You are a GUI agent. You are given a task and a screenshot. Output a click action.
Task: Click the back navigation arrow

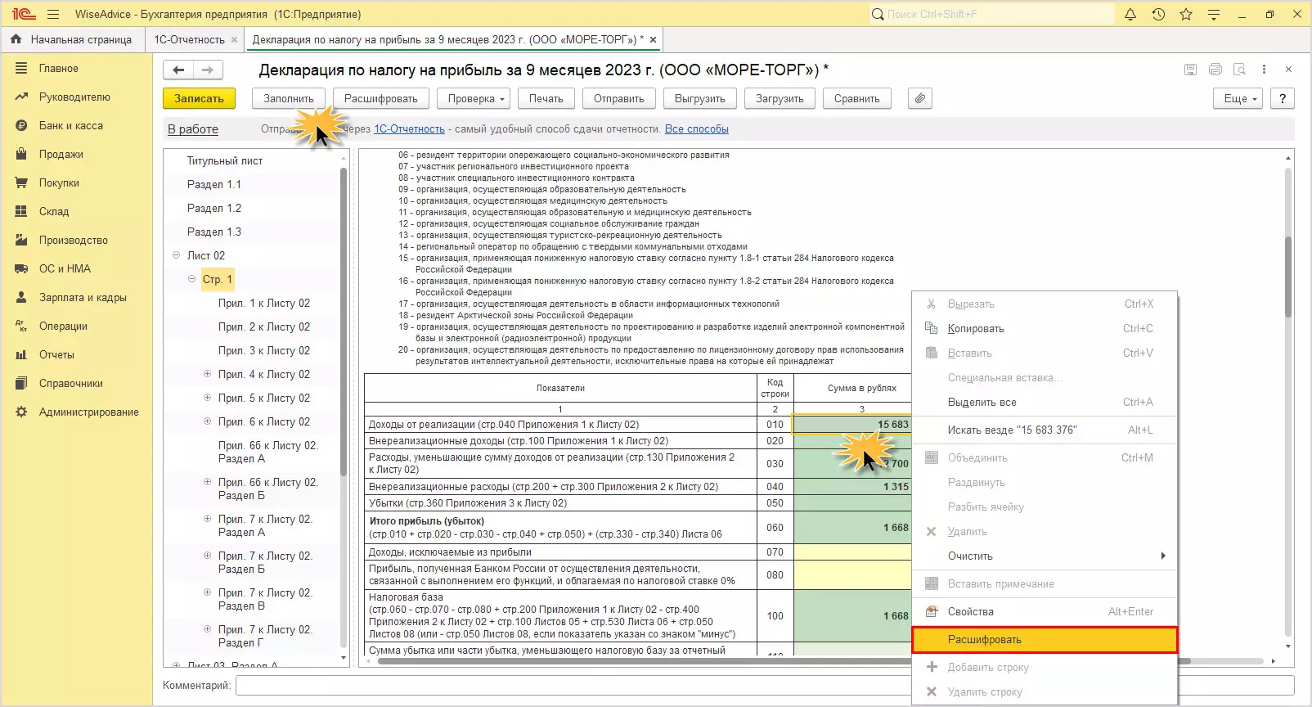[x=178, y=70]
